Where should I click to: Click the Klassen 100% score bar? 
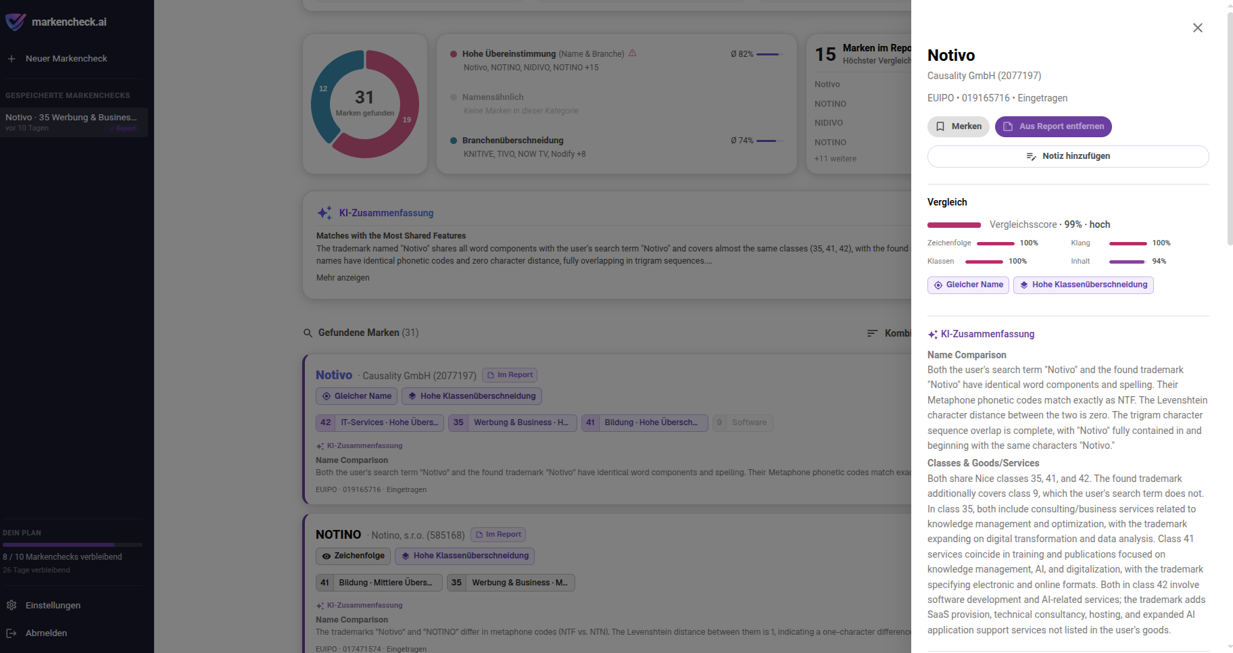pos(984,262)
